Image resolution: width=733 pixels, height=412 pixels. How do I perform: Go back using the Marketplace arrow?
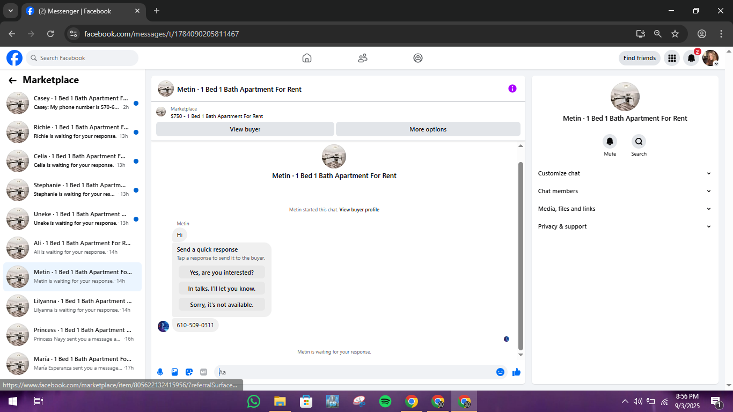pos(13,80)
